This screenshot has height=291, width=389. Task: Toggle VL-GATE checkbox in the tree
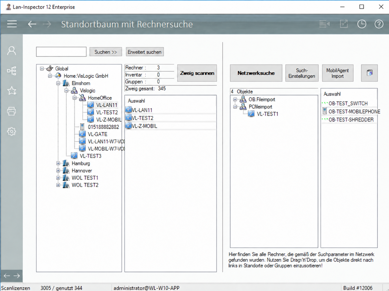click(82, 134)
